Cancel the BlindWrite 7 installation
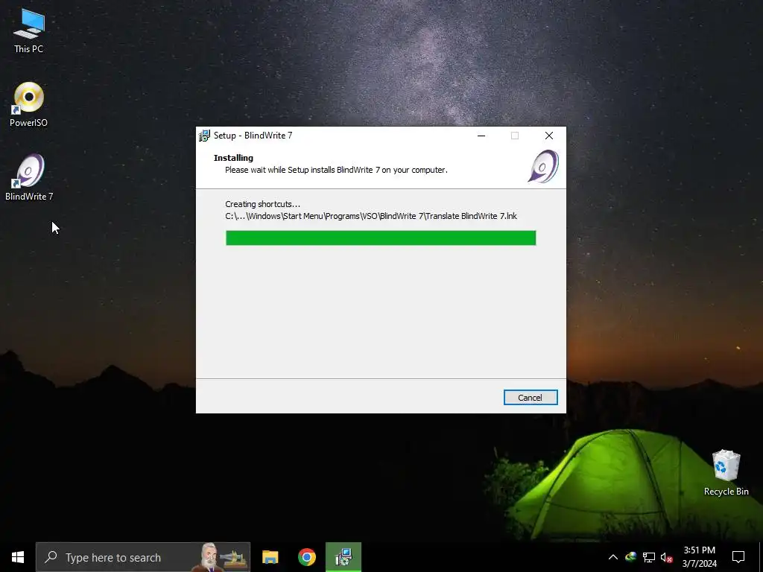Image resolution: width=763 pixels, height=572 pixels. 531,398
